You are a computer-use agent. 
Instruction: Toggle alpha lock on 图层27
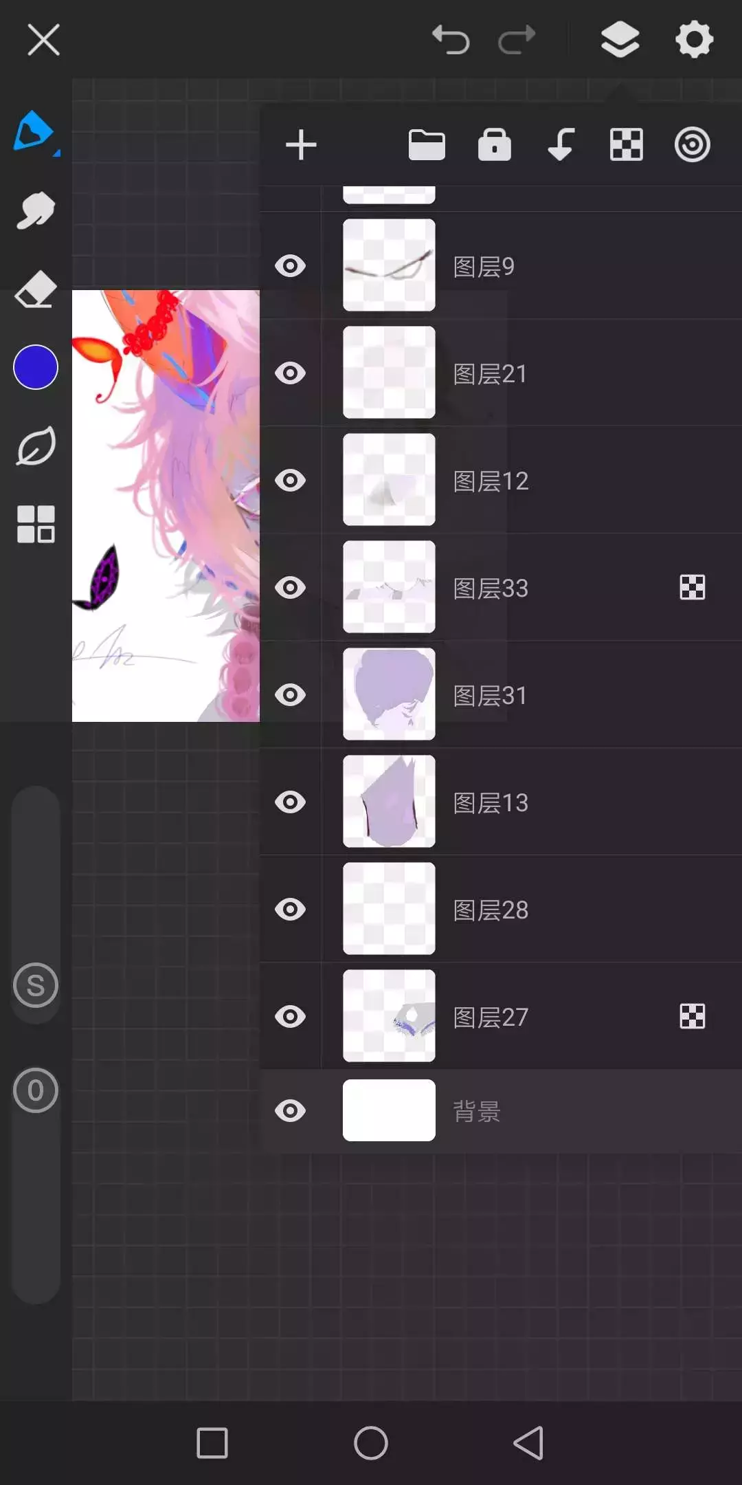click(693, 1016)
